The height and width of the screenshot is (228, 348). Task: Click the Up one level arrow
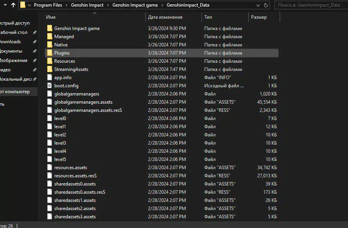click(x=13, y=5)
